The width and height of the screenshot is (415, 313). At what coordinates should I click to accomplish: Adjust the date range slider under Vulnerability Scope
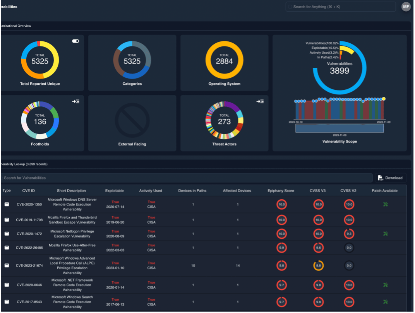[339, 128]
